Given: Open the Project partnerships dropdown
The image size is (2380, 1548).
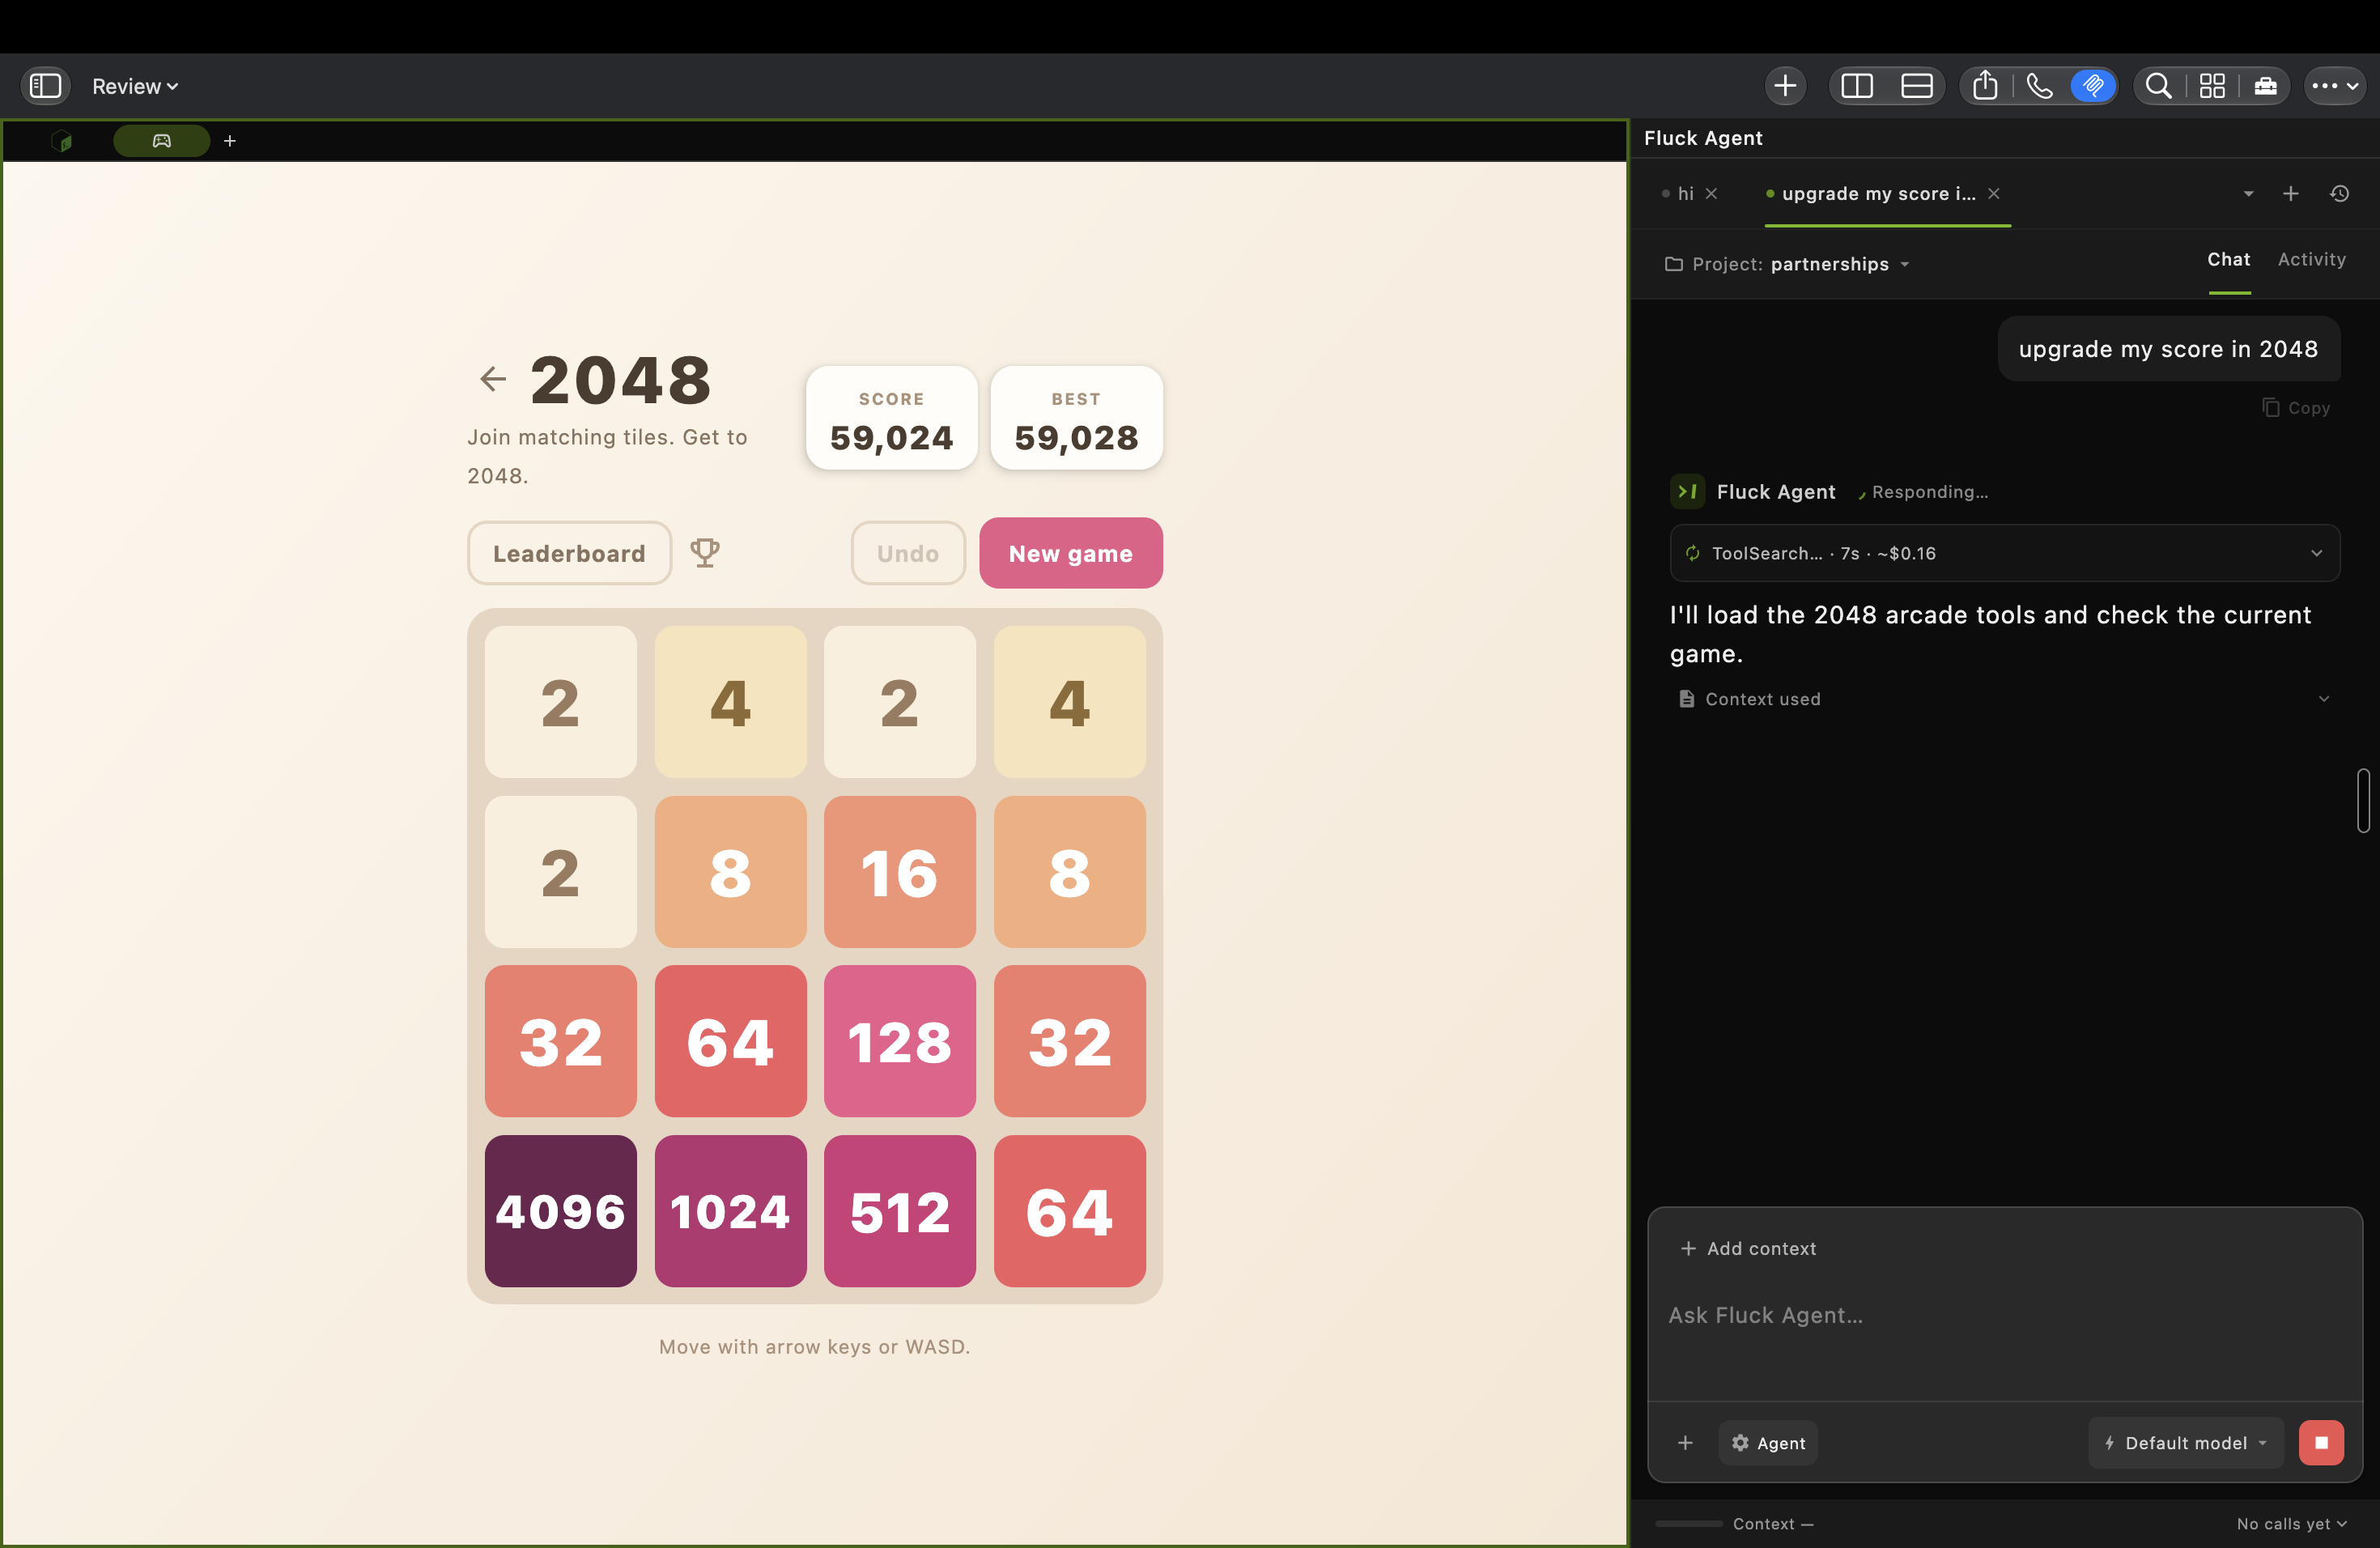Looking at the screenshot, I should [1787, 264].
